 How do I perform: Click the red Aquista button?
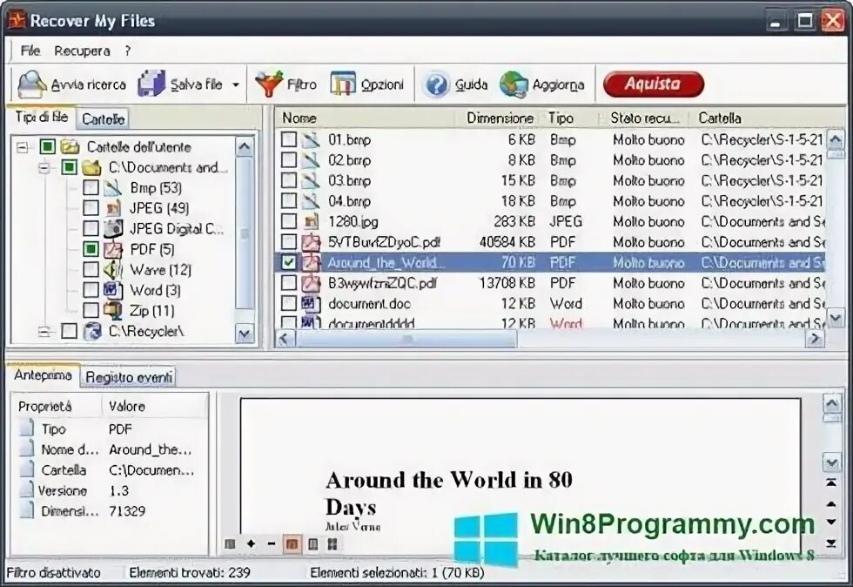point(654,84)
